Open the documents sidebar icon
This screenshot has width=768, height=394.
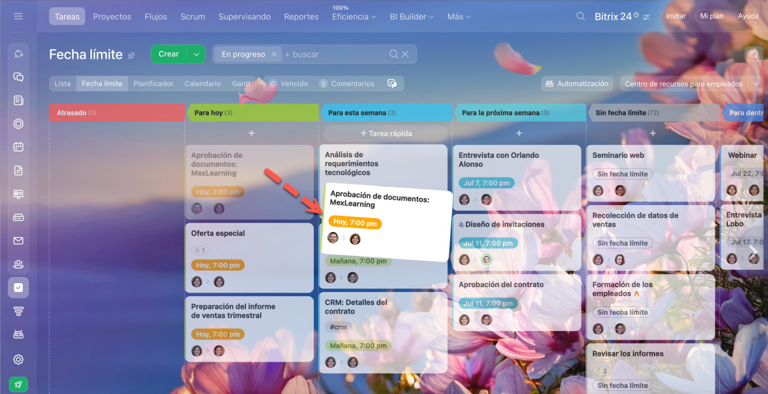point(19,171)
